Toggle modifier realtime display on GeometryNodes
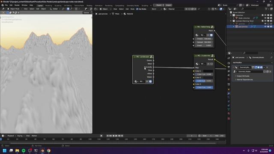Viewport: 274px width, 154px height. tap(259, 67)
